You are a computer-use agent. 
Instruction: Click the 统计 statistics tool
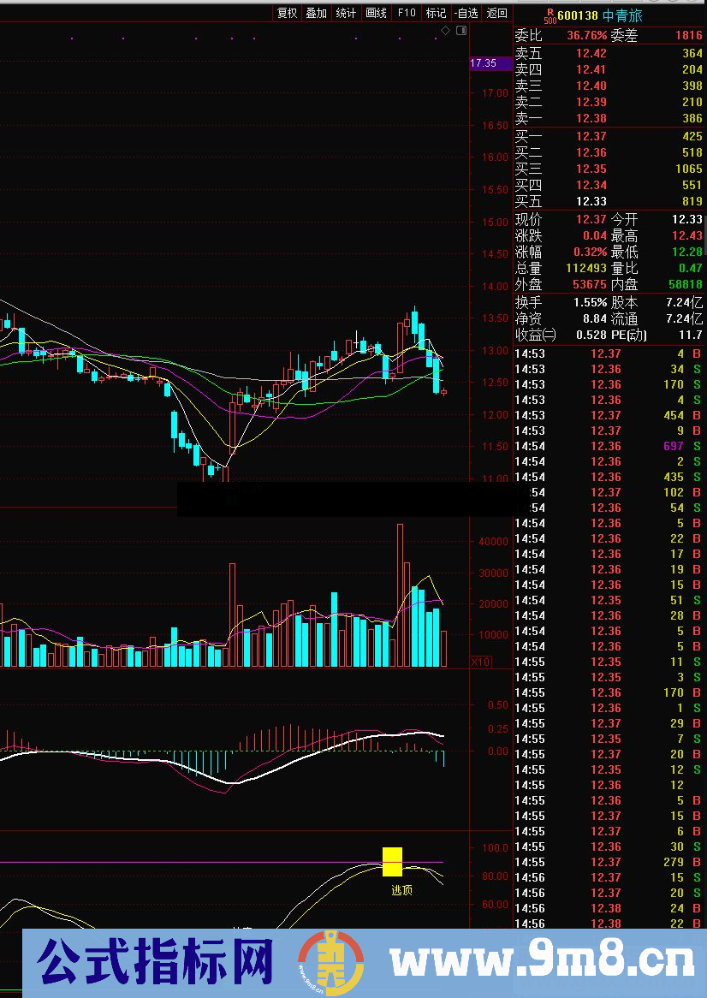click(x=344, y=13)
